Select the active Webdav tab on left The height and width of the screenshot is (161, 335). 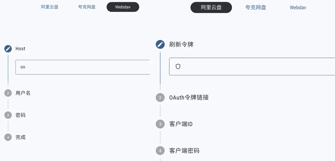(x=123, y=7)
